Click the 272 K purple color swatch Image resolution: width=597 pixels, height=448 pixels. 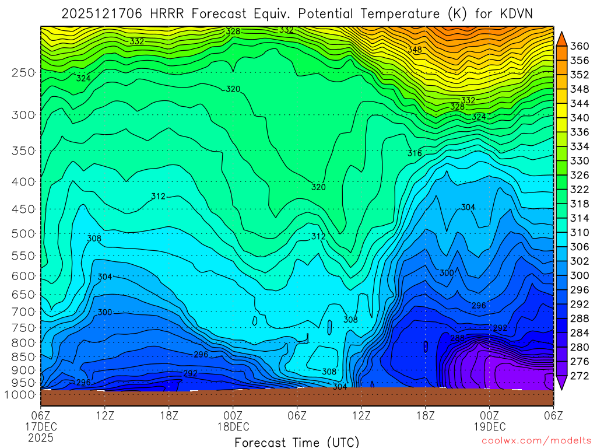[561, 383]
